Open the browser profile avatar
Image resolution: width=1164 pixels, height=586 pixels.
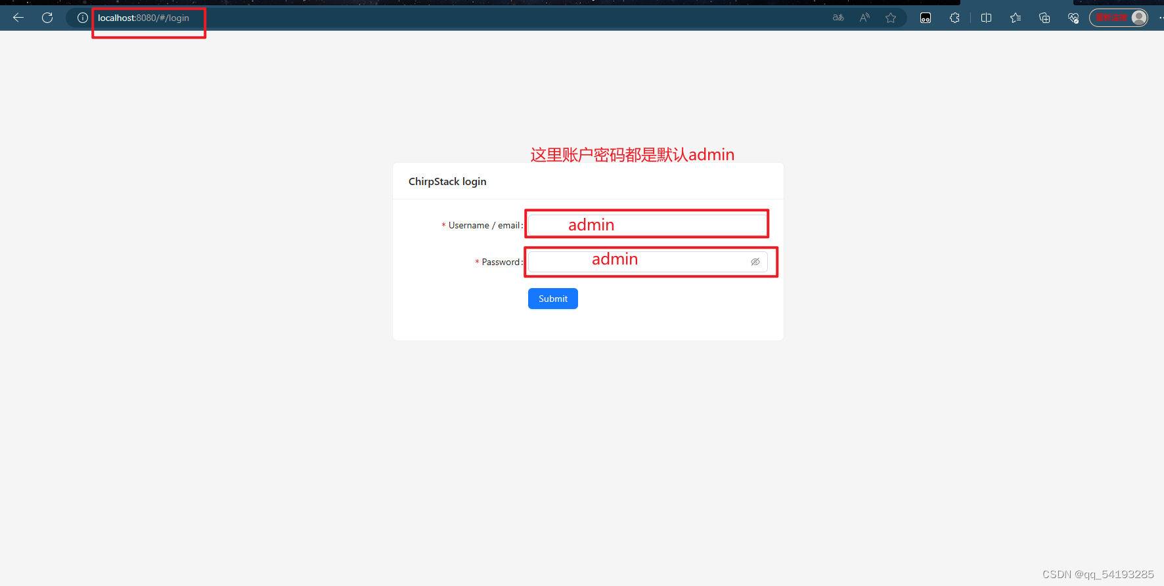click(x=1139, y=18)
